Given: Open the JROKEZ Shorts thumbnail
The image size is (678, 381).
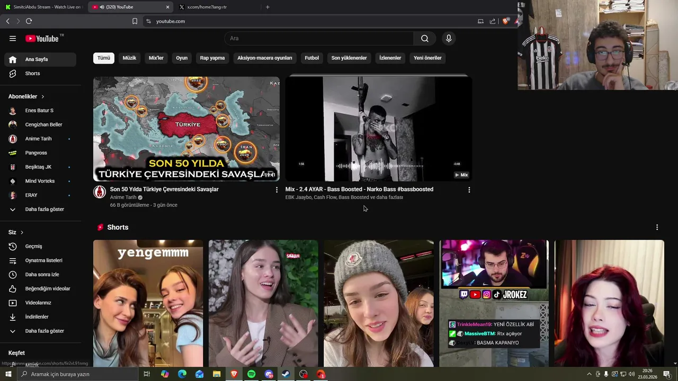Looking at the screenshot, I should [494, 303].
